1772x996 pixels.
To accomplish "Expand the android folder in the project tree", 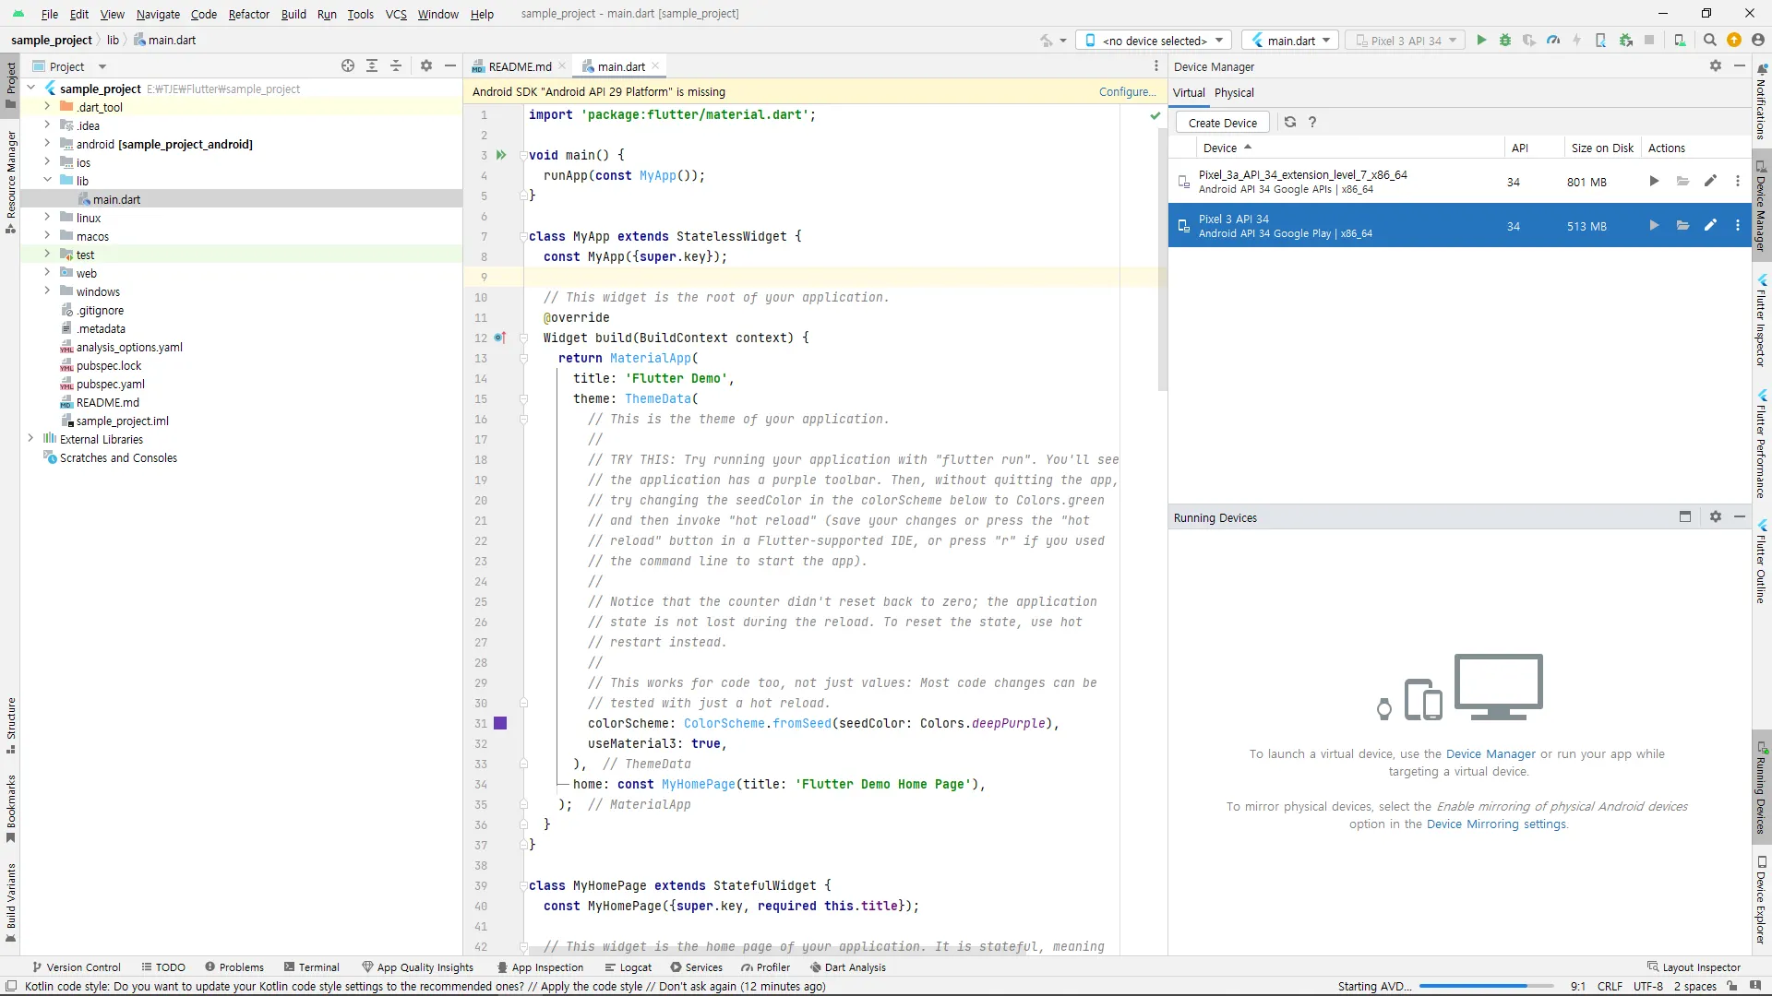I will [x=47, y=144].
